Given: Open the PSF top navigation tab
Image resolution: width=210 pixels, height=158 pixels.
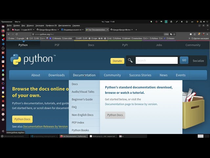Looking at the screenshot, I should (x=57, y=45).
